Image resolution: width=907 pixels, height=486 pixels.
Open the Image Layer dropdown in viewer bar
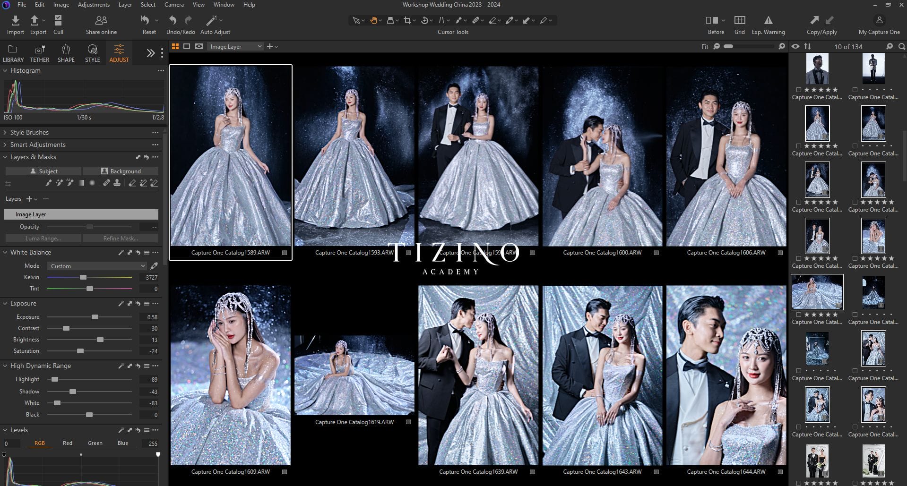(x=235, y=46)
